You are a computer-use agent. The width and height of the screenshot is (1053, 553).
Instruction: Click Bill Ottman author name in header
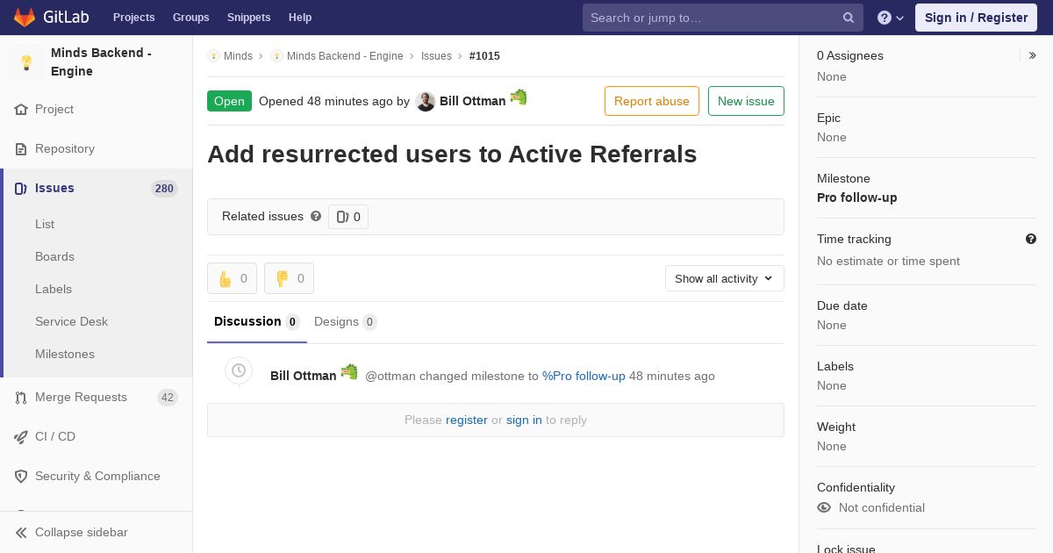click(473, 101)
